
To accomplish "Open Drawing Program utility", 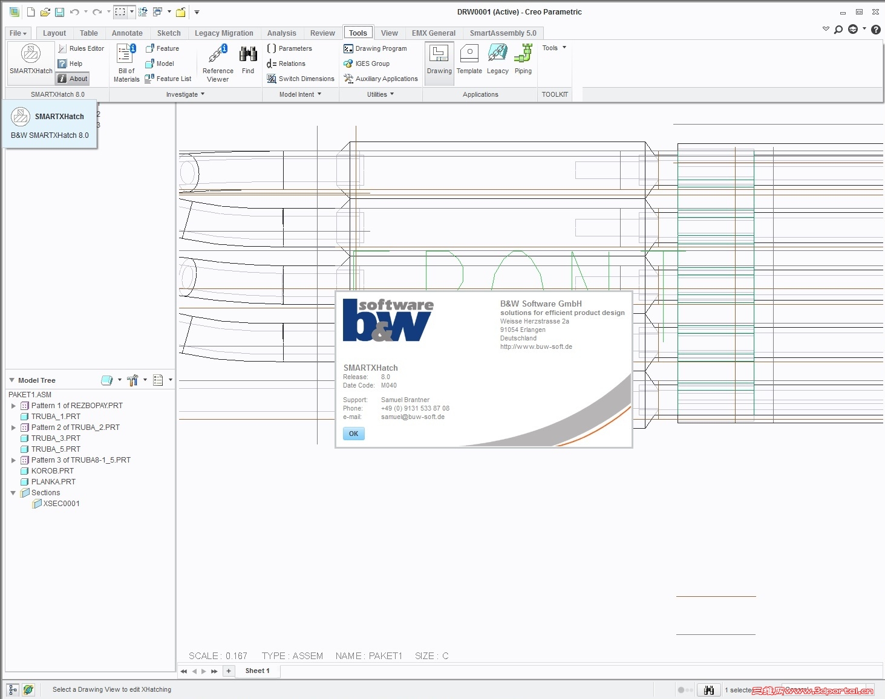I will (x=375, y=48).
